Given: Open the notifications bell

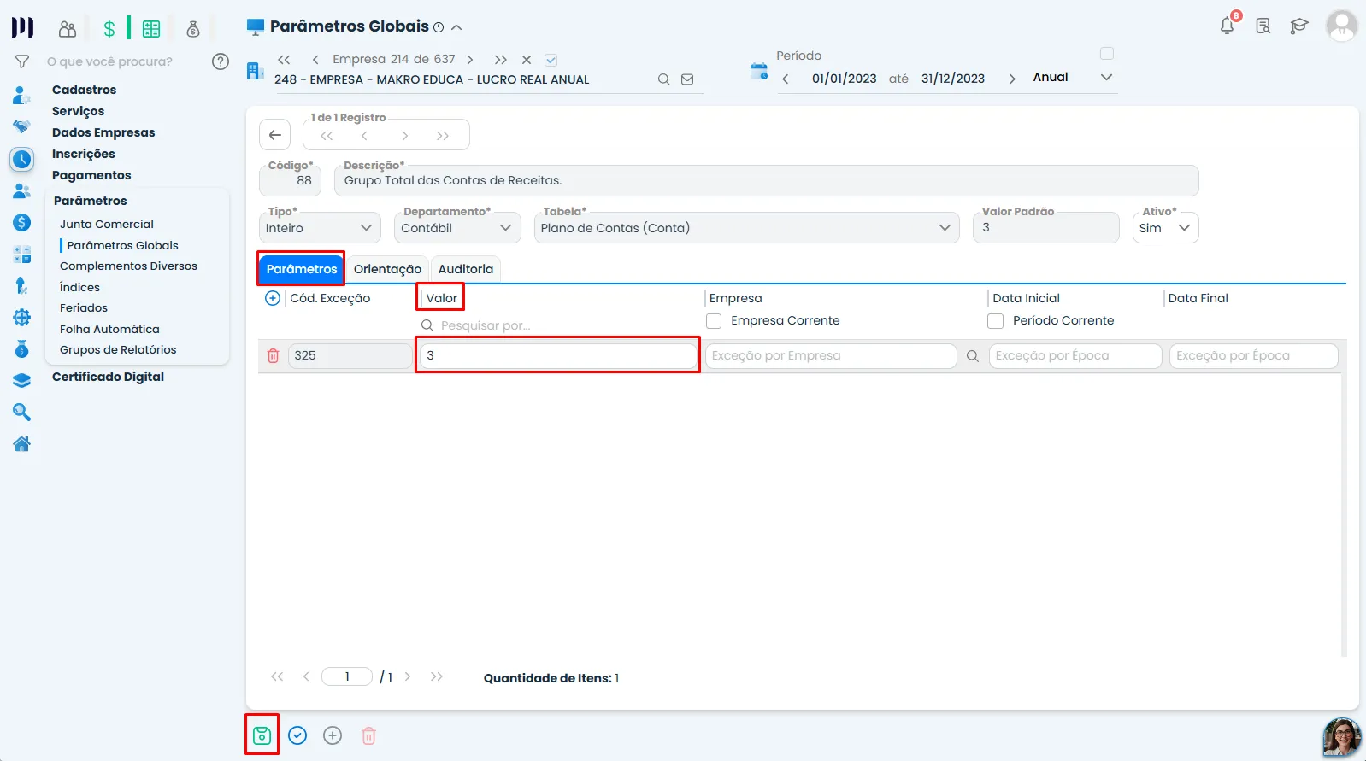Looking at the screenshot, I should (x=1228, y=26).
